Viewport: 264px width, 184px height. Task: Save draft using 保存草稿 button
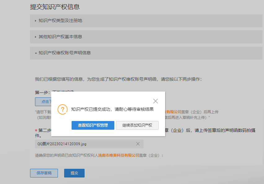(44, 173)
